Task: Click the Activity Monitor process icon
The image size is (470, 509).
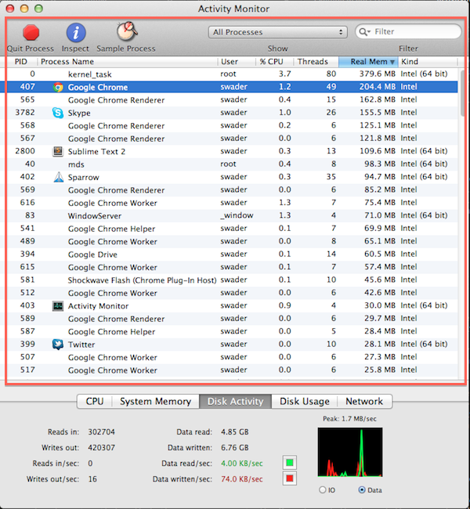Action: coord(58,305)
